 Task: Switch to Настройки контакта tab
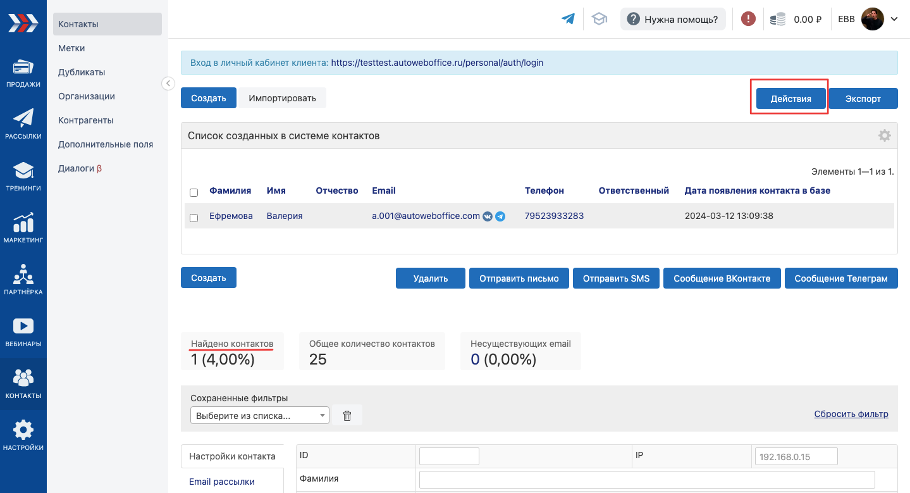click(232, 456)
